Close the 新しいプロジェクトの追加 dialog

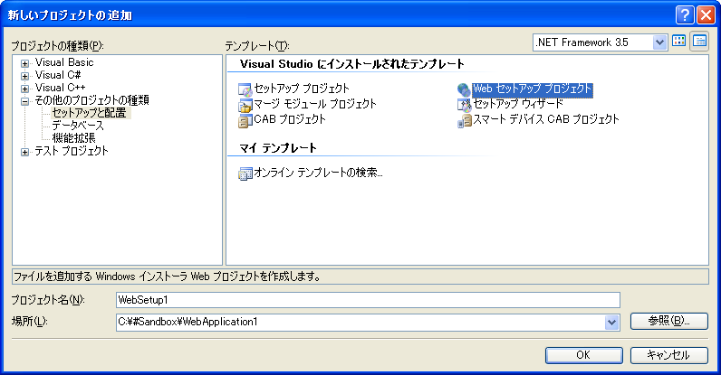click(x=706, y=15)
